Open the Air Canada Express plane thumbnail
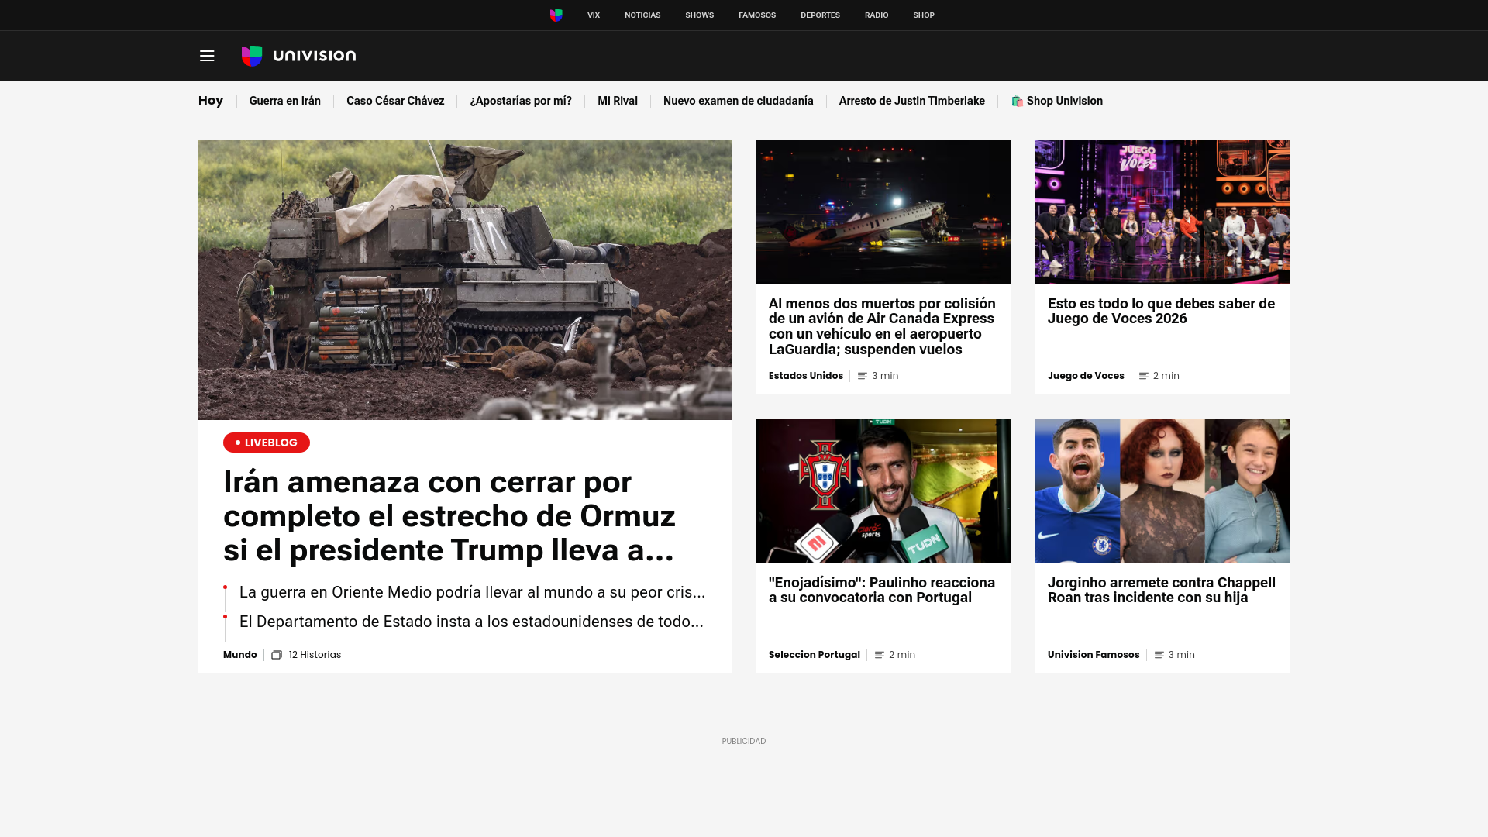Image resolution: width=1488 pixels, height=837 pixels. coord(883,212)
